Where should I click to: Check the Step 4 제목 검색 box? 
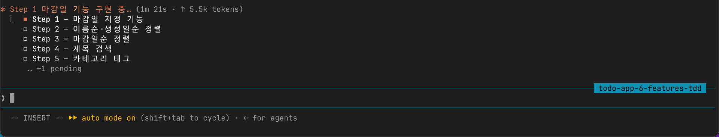click(x=25, y=49)
